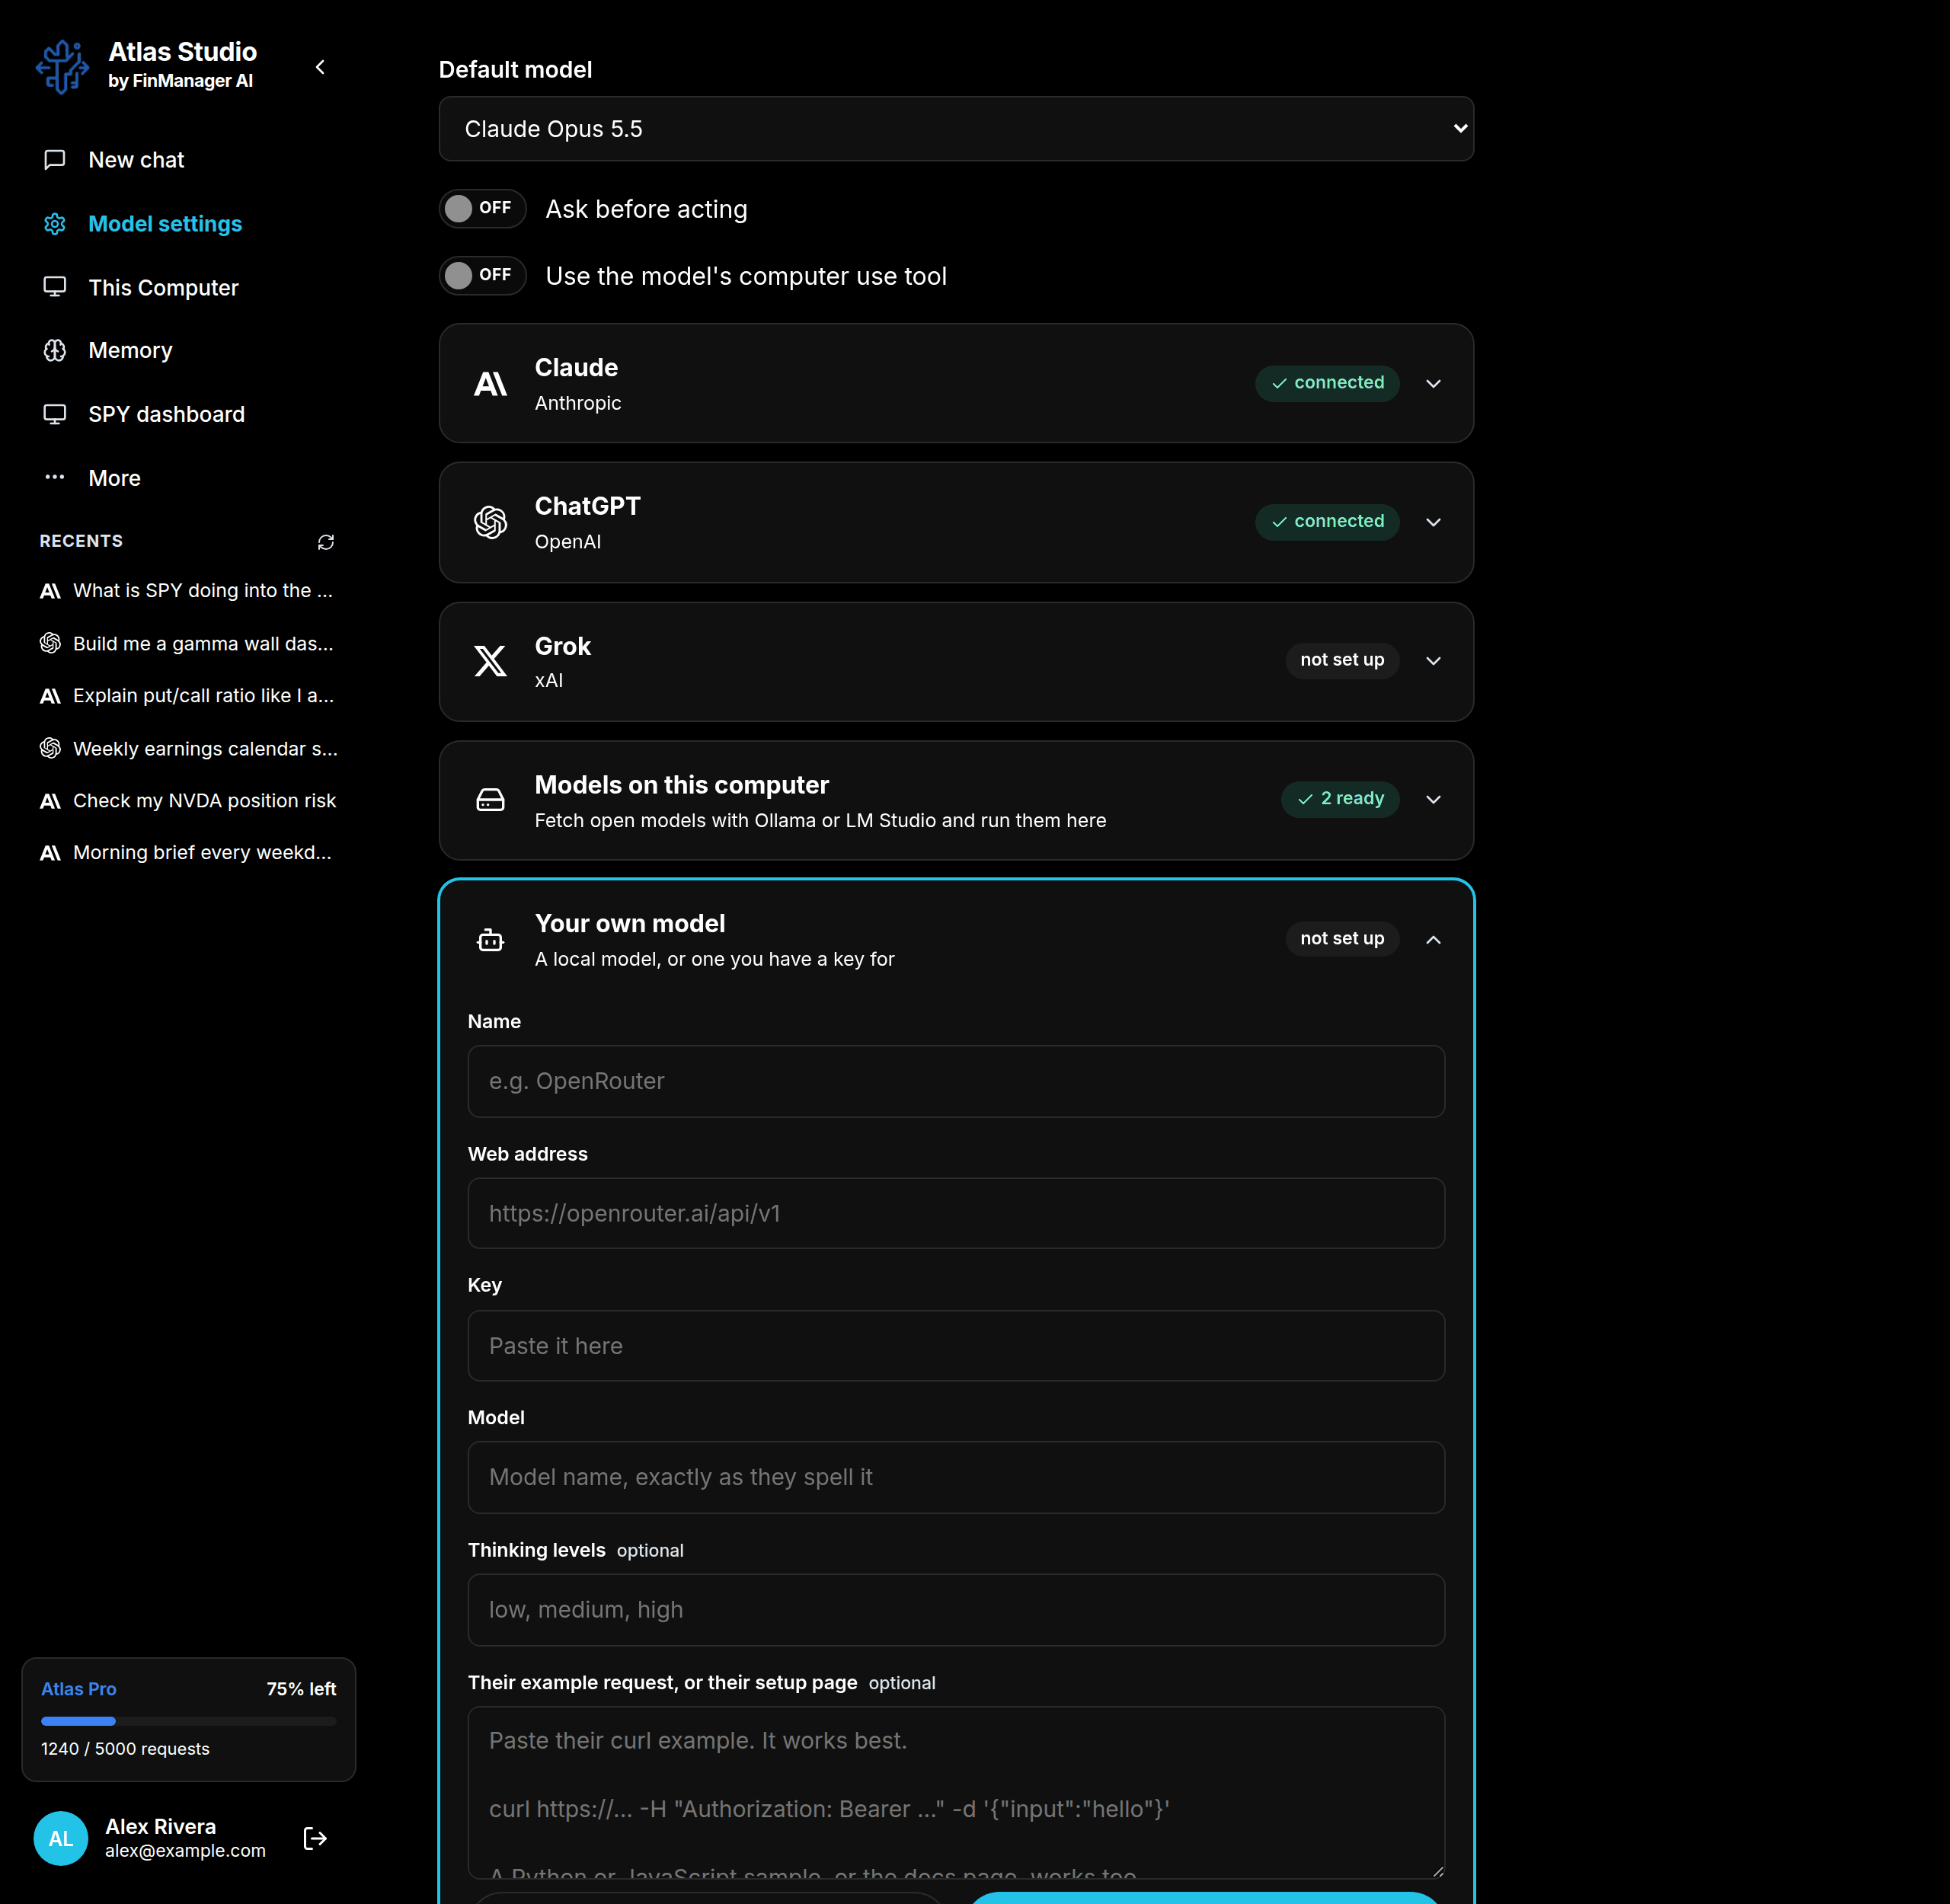The height and width of the screenshot is (1904, 1950).
Task: Expand Models on this computer section
Action: pyautogui.click(x=1433, y=800)
